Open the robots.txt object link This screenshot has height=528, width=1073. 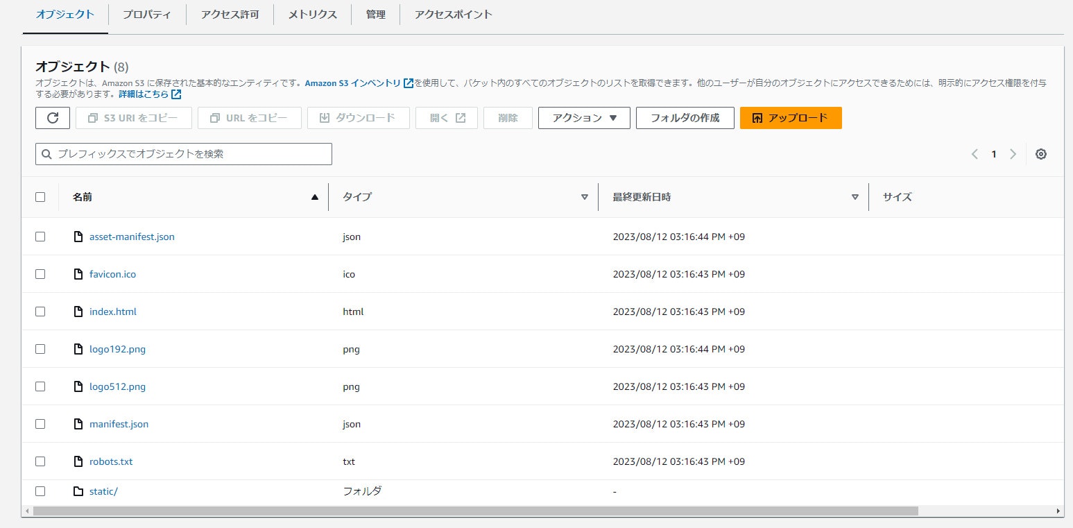[x=111, y=461]
